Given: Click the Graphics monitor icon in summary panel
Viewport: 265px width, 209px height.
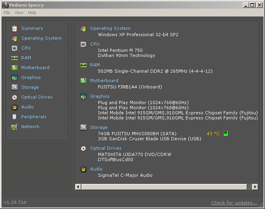Looking at the screenshot, I should pos(83,97).
